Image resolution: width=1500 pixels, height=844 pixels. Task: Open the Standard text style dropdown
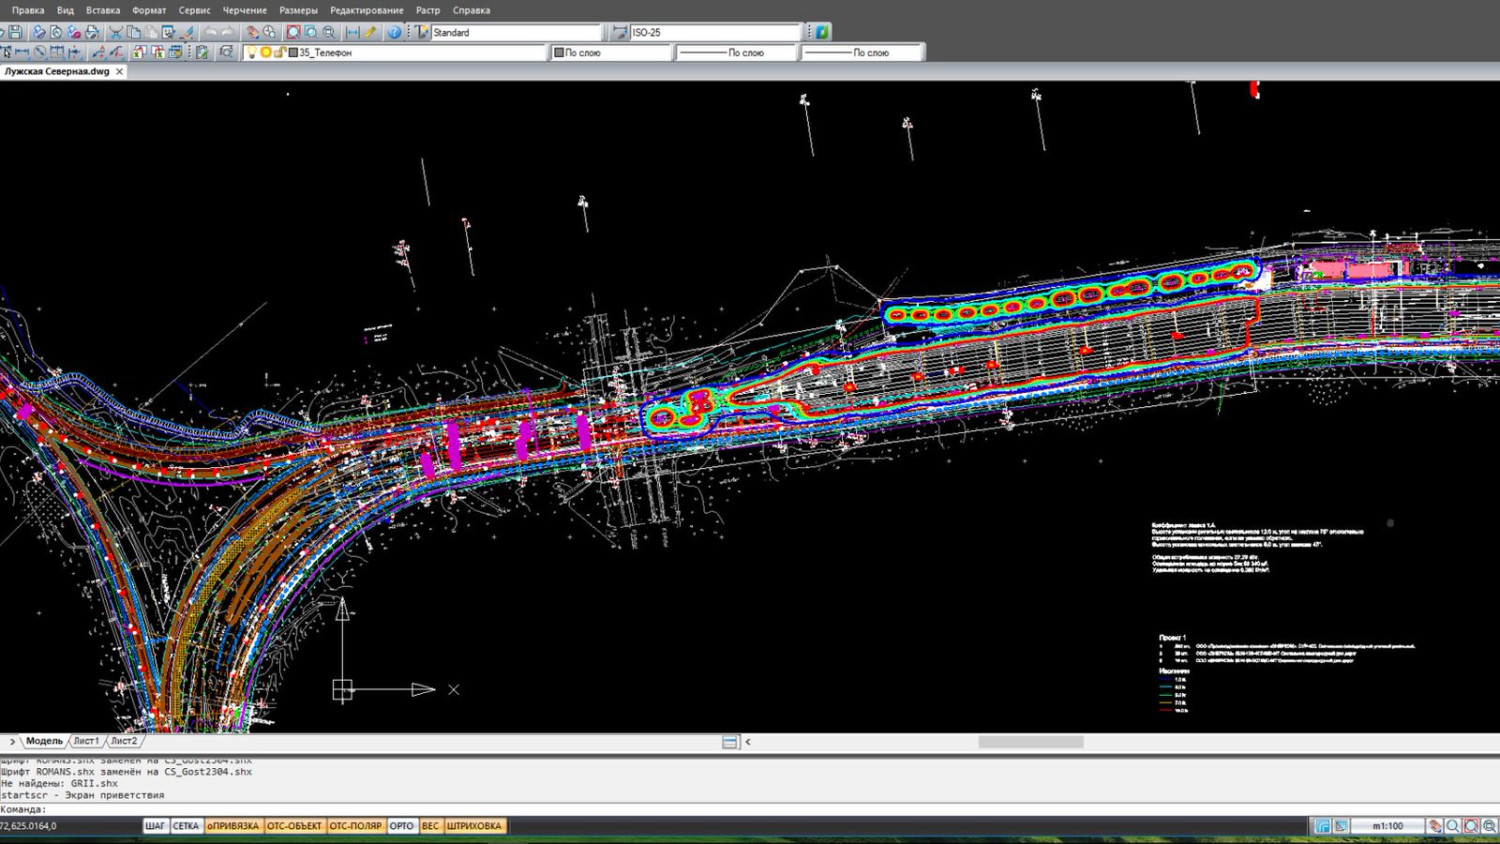coord(515,32)
